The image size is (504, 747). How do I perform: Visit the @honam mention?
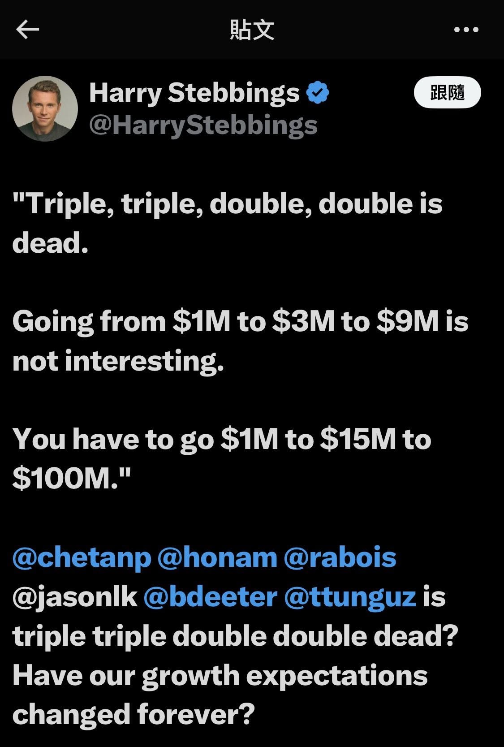click(x=217, y=557)
